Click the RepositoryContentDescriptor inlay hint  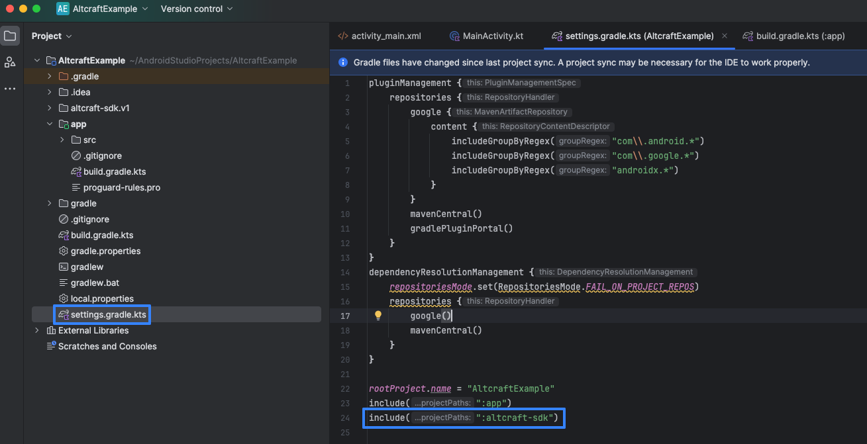(x=546, y=127)
